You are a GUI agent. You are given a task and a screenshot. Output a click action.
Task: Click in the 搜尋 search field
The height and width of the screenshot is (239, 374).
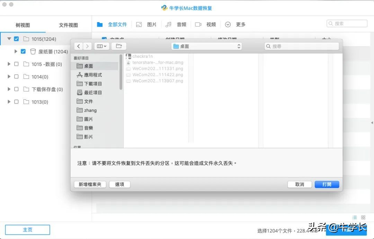[x=301, y=46]
